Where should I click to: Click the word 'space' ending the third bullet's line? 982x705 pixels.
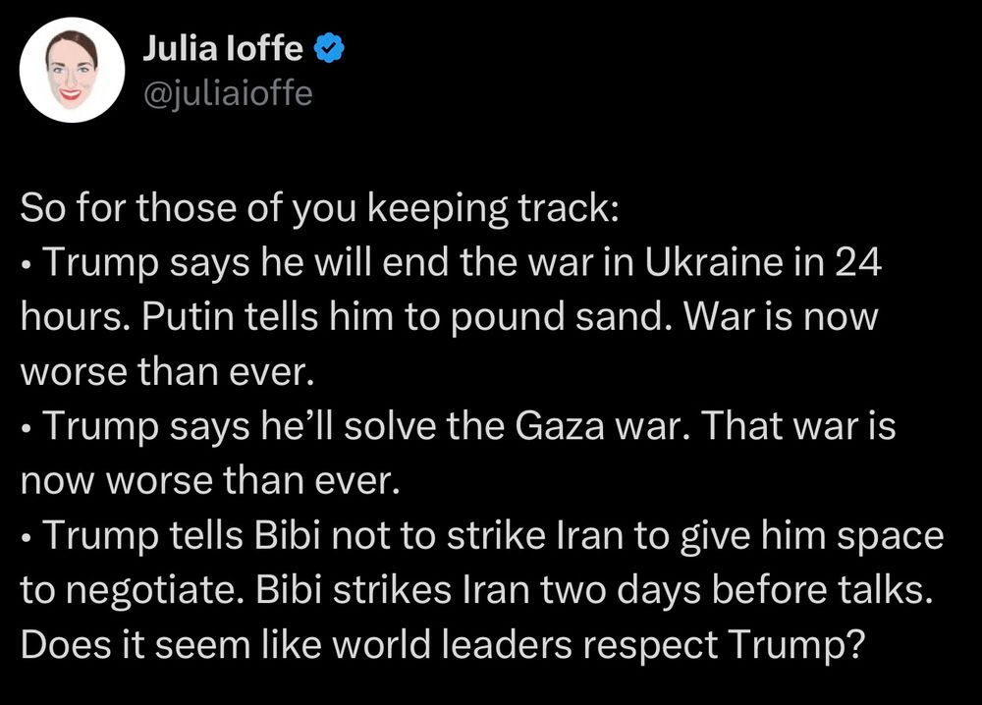pyautogui.click(x=890, y=536)
